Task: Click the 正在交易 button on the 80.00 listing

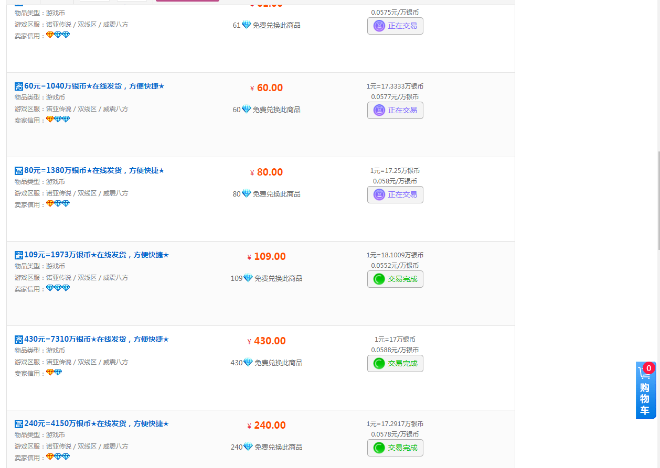Action: (395, 194)
